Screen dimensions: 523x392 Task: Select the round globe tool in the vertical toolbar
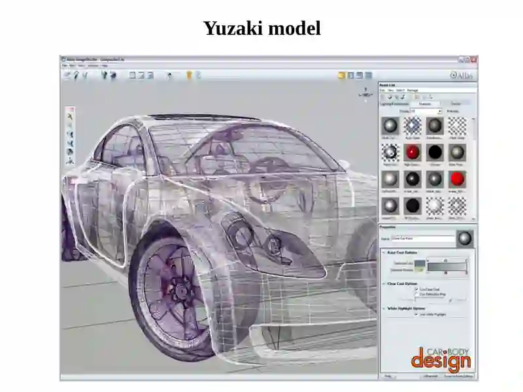coord(70,152)
